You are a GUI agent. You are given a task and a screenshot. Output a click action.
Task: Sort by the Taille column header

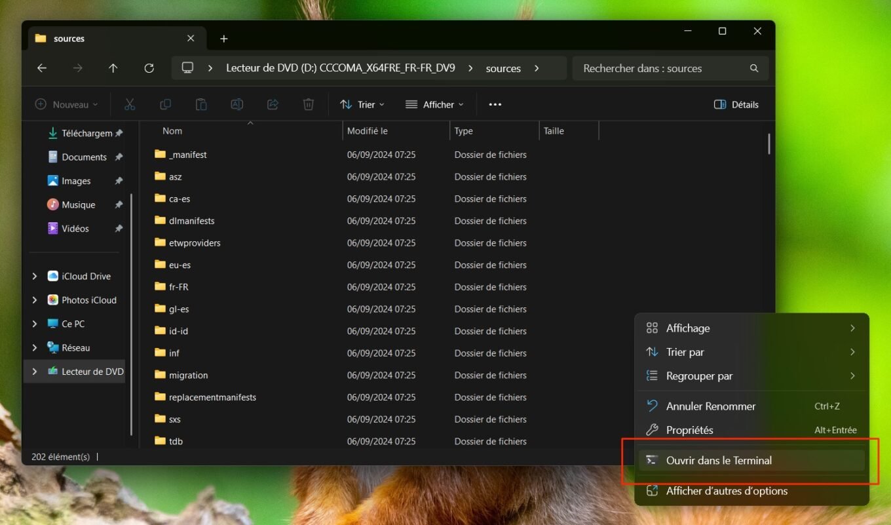(569, 131)
